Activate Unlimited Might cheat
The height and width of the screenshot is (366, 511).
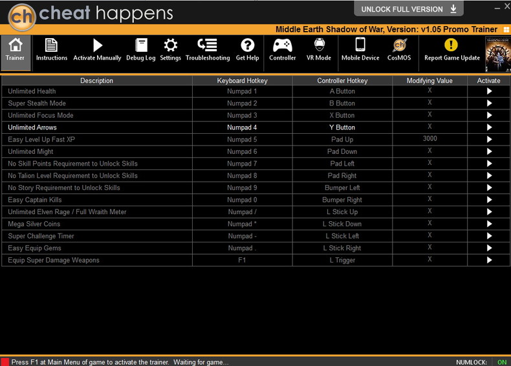pyautogui.click(x=489, y=151)
